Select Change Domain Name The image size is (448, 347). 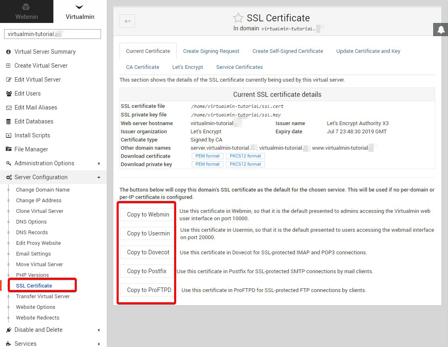43,190
